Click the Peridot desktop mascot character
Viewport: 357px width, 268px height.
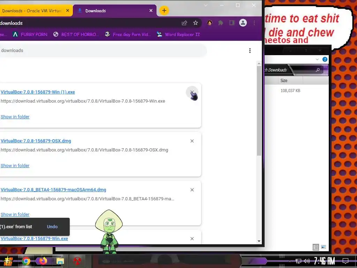109,232
